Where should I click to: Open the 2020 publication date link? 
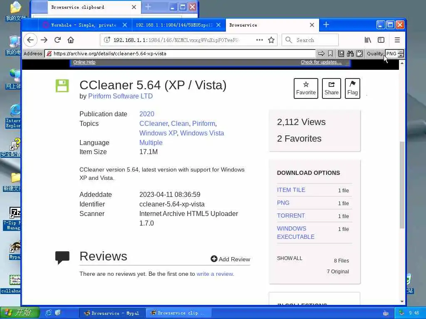[147, 114]
